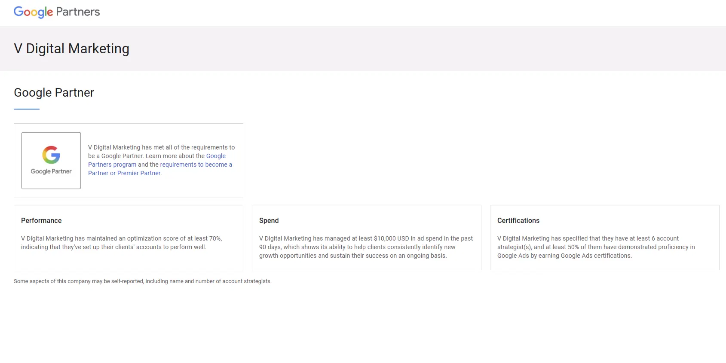This screenshot has height=363, width=726.
Task: Select the V Digital Marketing page title
Action: pos(71,49)
